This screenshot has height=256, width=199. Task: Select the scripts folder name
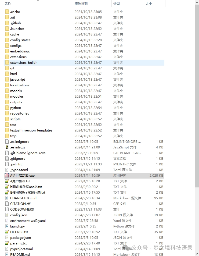(x=15, y=119)
